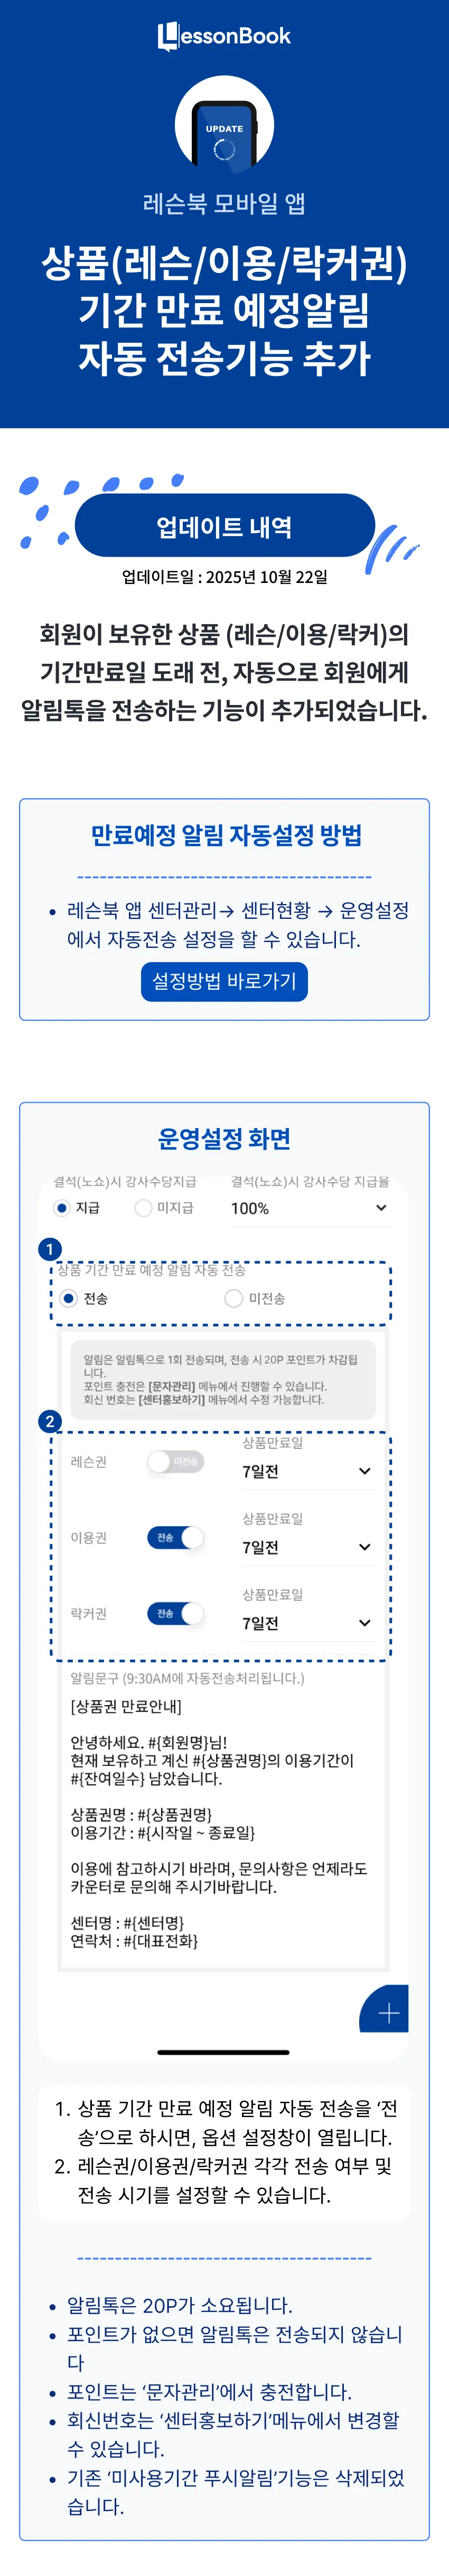This screenshot has height=2576, width=449.
Task: Select 전송 radio for auto alert
Action: tap(68, 1298)
